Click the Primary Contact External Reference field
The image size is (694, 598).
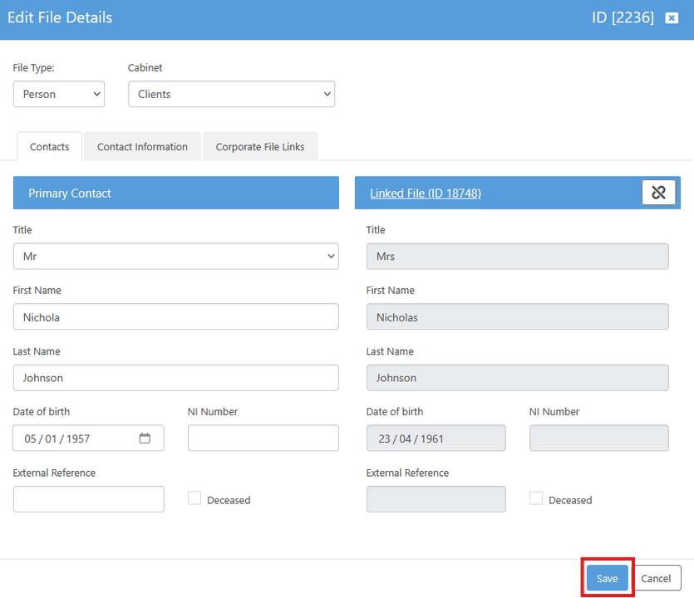[x=89, y=499]
